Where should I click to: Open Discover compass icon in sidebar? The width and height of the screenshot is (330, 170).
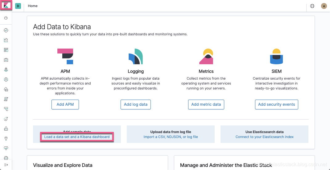(6, 30)
